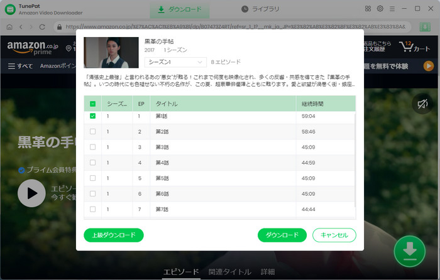
Task: Click the Amazon location pin icon
Action: (69, 48)
